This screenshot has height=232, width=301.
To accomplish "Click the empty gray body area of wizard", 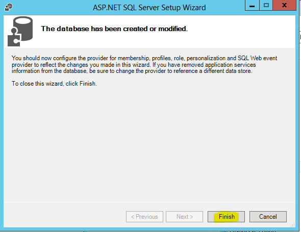I will tap(149, 144).
